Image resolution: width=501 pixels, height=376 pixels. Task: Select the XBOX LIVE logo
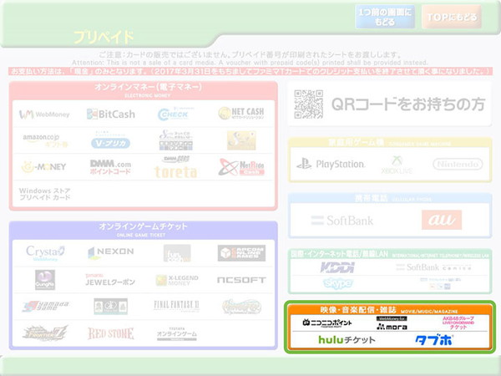[x=397, y=165]
